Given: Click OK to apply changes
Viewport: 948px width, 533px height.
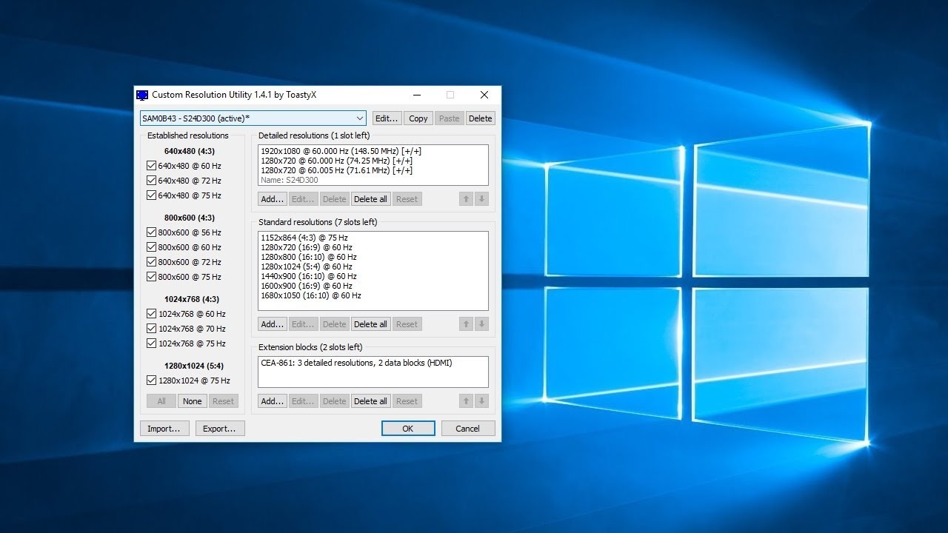Looking at the screenshot, I should pos(408,429).
